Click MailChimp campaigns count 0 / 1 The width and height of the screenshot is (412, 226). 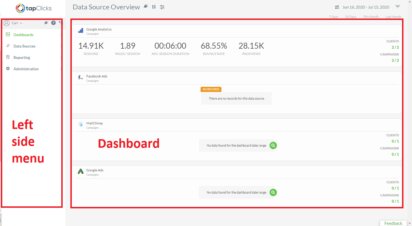[x=395, y=154]
